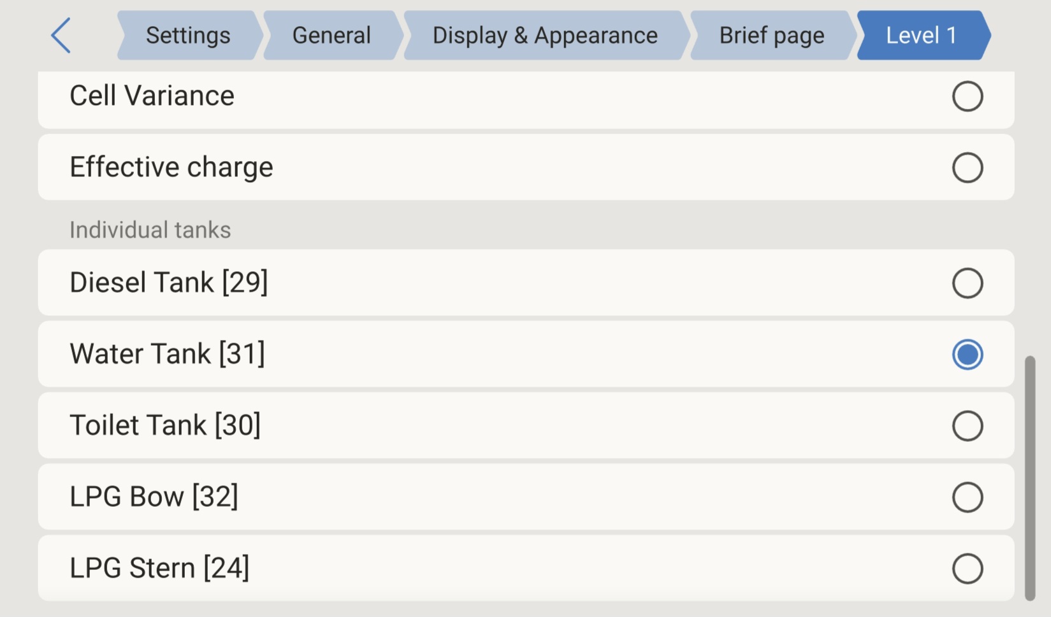Go to the Settings breadcrumb
The height and width of the screenshot is (617, 1051).
[188, 36]
